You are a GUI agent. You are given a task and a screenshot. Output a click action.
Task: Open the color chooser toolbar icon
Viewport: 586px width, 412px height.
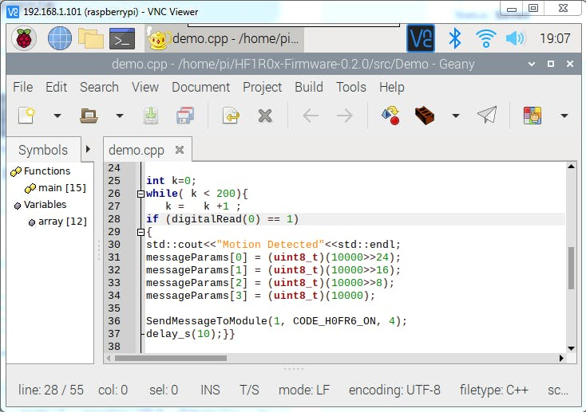[533, 116]
